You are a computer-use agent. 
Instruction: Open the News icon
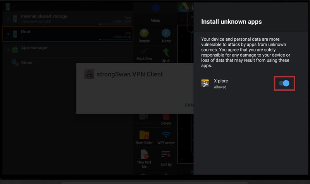tap(166, 33)
